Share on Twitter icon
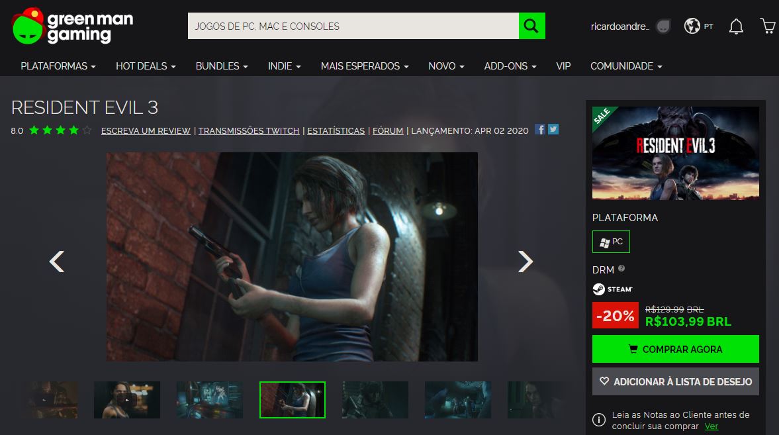Image resolution: width=779 pixels, height=435 pixels. click(x=553, y=130)
